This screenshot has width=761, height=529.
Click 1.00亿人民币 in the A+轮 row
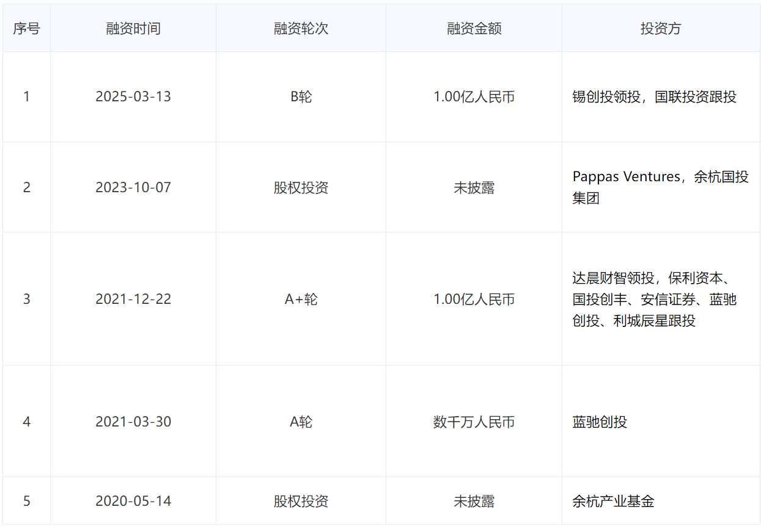pos(474,299)
